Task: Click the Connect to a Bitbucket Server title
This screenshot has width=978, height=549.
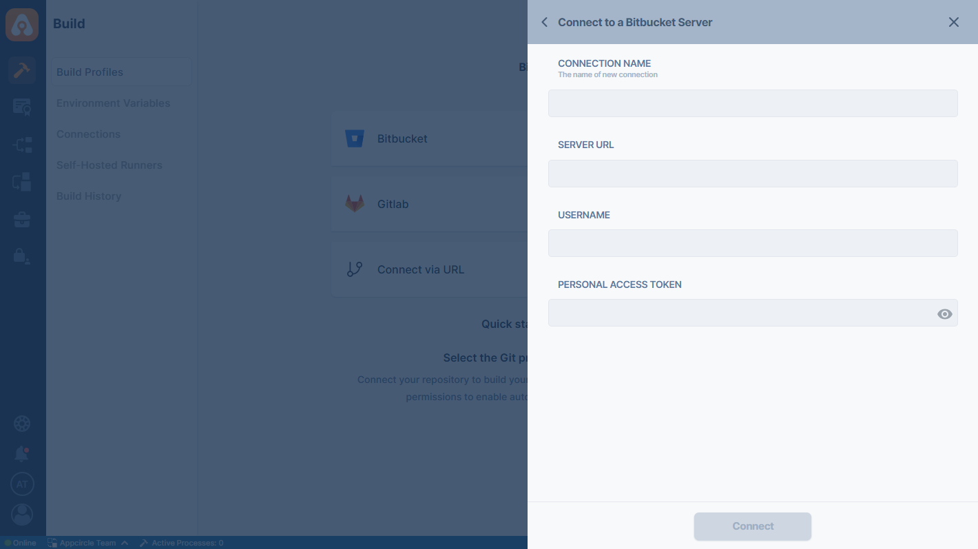Action: (x=635, y=22)
